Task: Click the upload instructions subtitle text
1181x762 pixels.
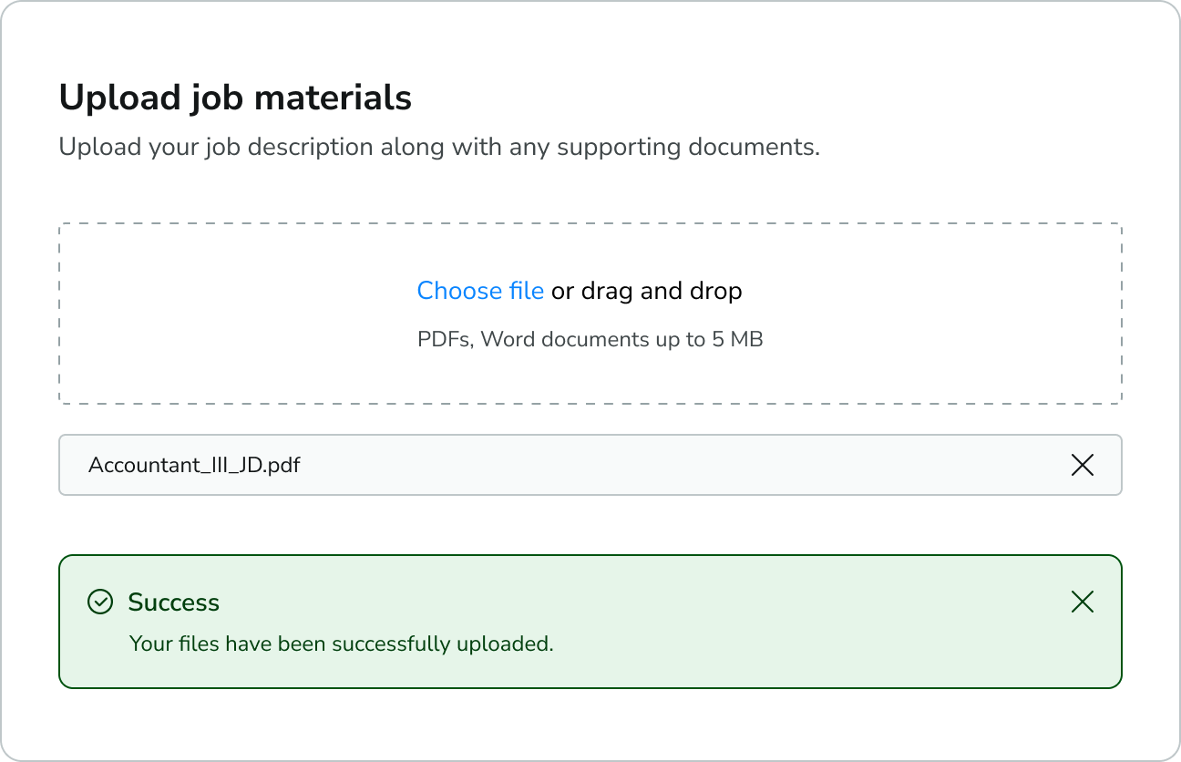Action: pyautogui.click(x=439, y=147)
